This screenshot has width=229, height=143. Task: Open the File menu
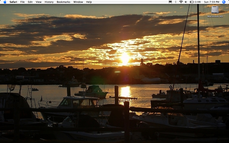(x=22, y=2)
